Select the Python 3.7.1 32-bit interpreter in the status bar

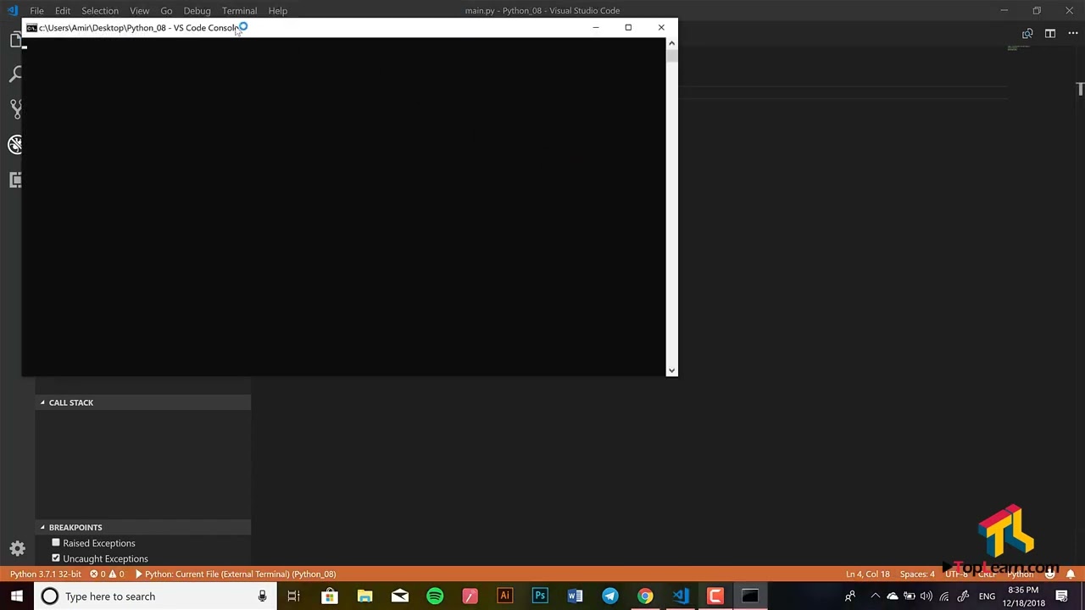[46, 574]
